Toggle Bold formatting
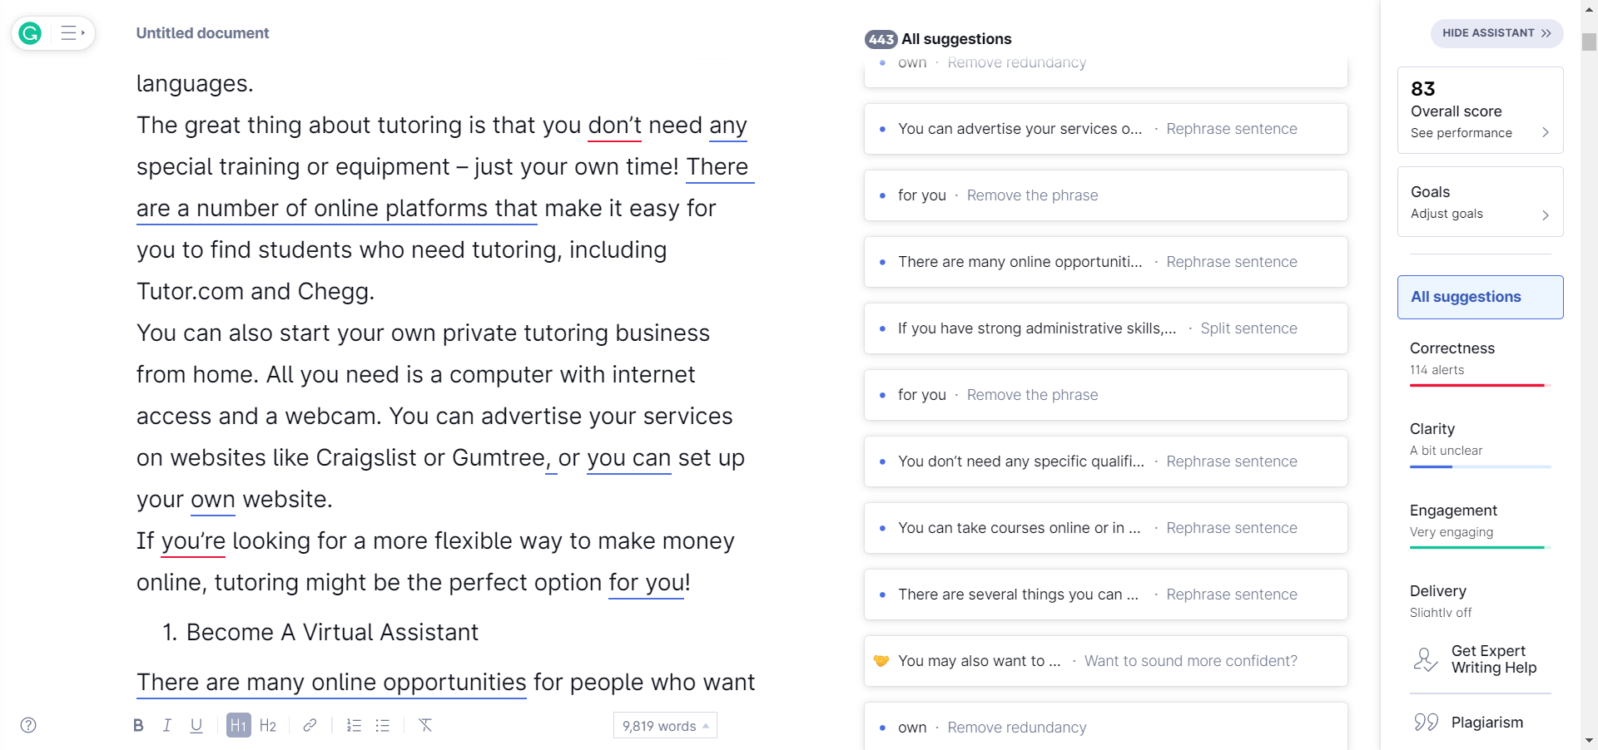 pos(138,725)
